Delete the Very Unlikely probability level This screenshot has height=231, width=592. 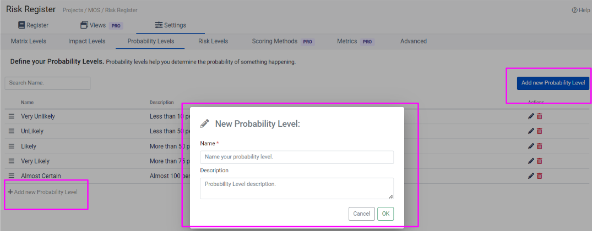point(540,116)
